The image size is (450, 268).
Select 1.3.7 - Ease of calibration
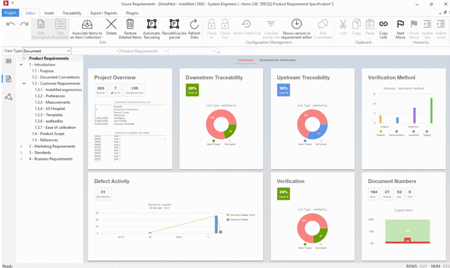coord(55,127)
